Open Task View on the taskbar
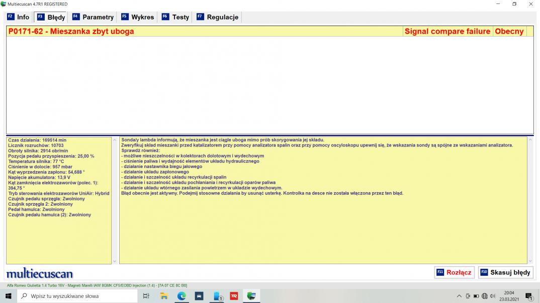Image resolution: width=540 pixels, height=303 pixels. click(x=146, y=296)
